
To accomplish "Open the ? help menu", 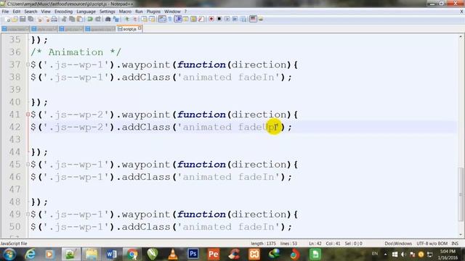I will point(186,12).
